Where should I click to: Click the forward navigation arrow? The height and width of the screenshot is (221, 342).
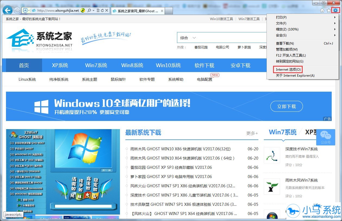pyautogui.click(x=17, y=10)
